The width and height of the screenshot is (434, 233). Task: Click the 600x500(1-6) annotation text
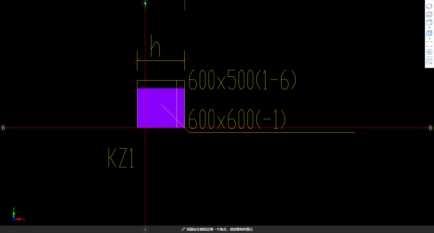click(x=242, y=80)
